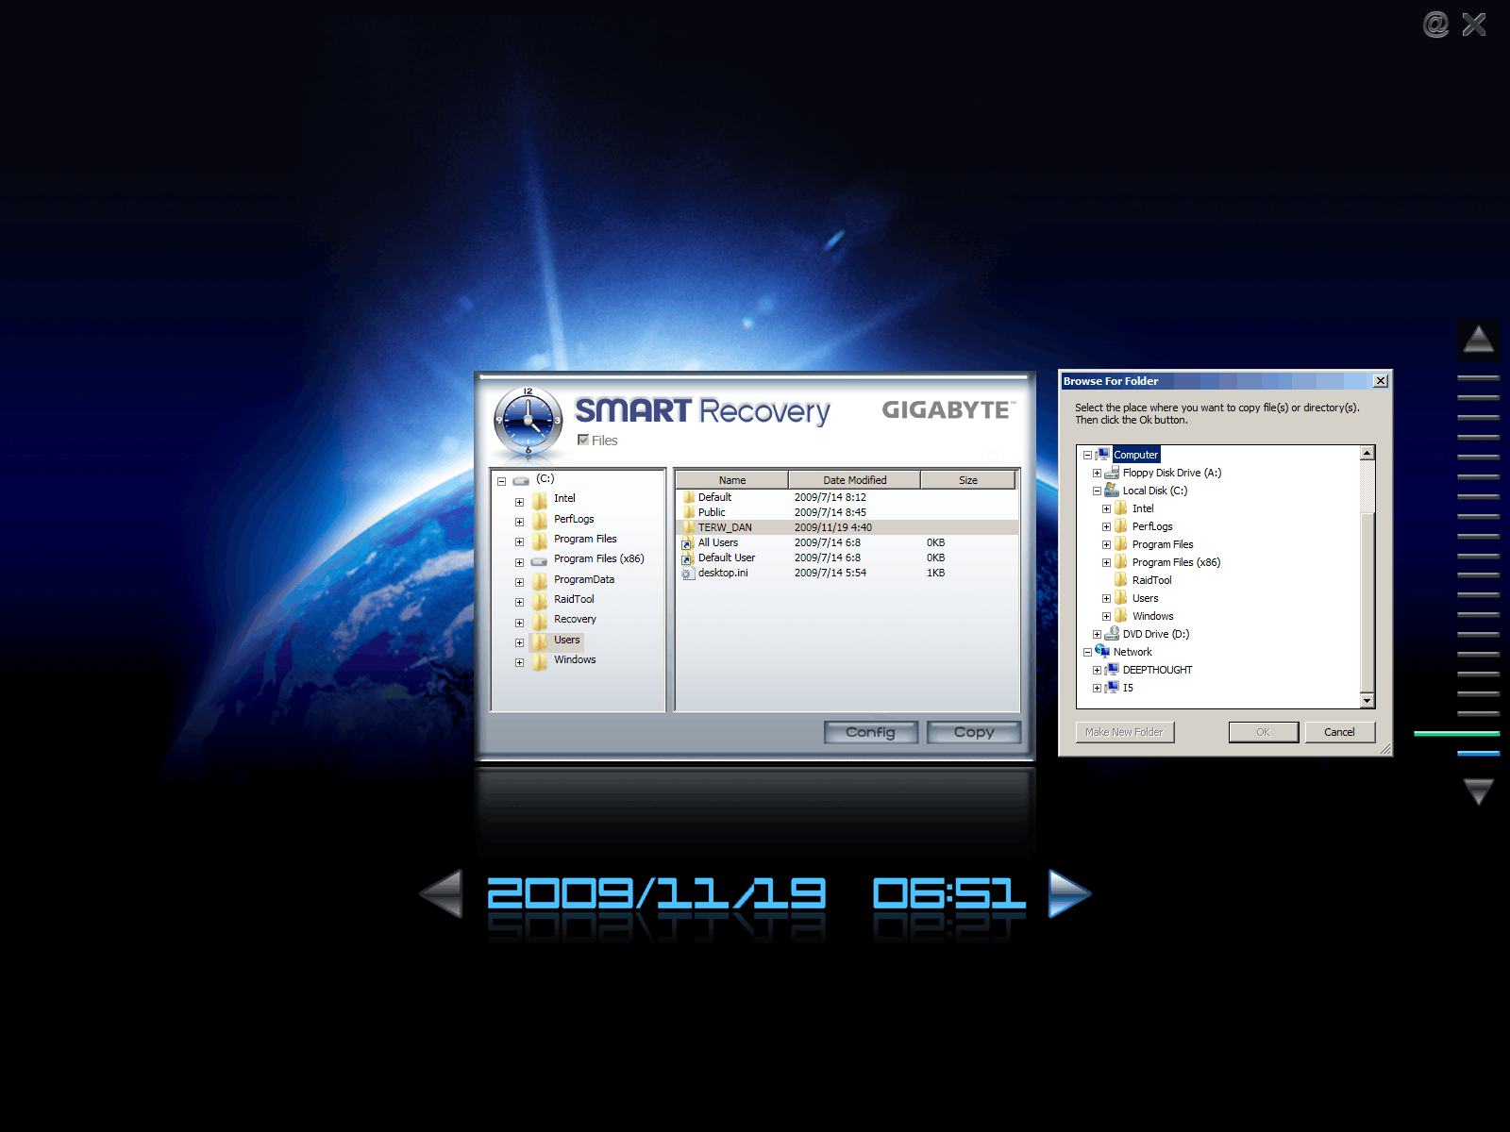Select the I5 network computer icon

point(1112,688)
